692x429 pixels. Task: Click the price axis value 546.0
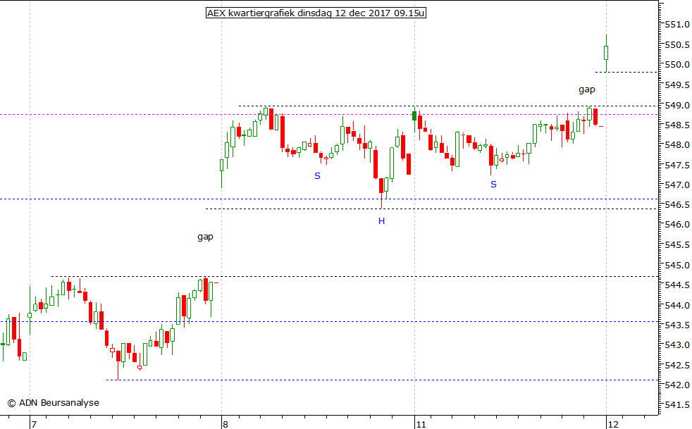[677, 225]
